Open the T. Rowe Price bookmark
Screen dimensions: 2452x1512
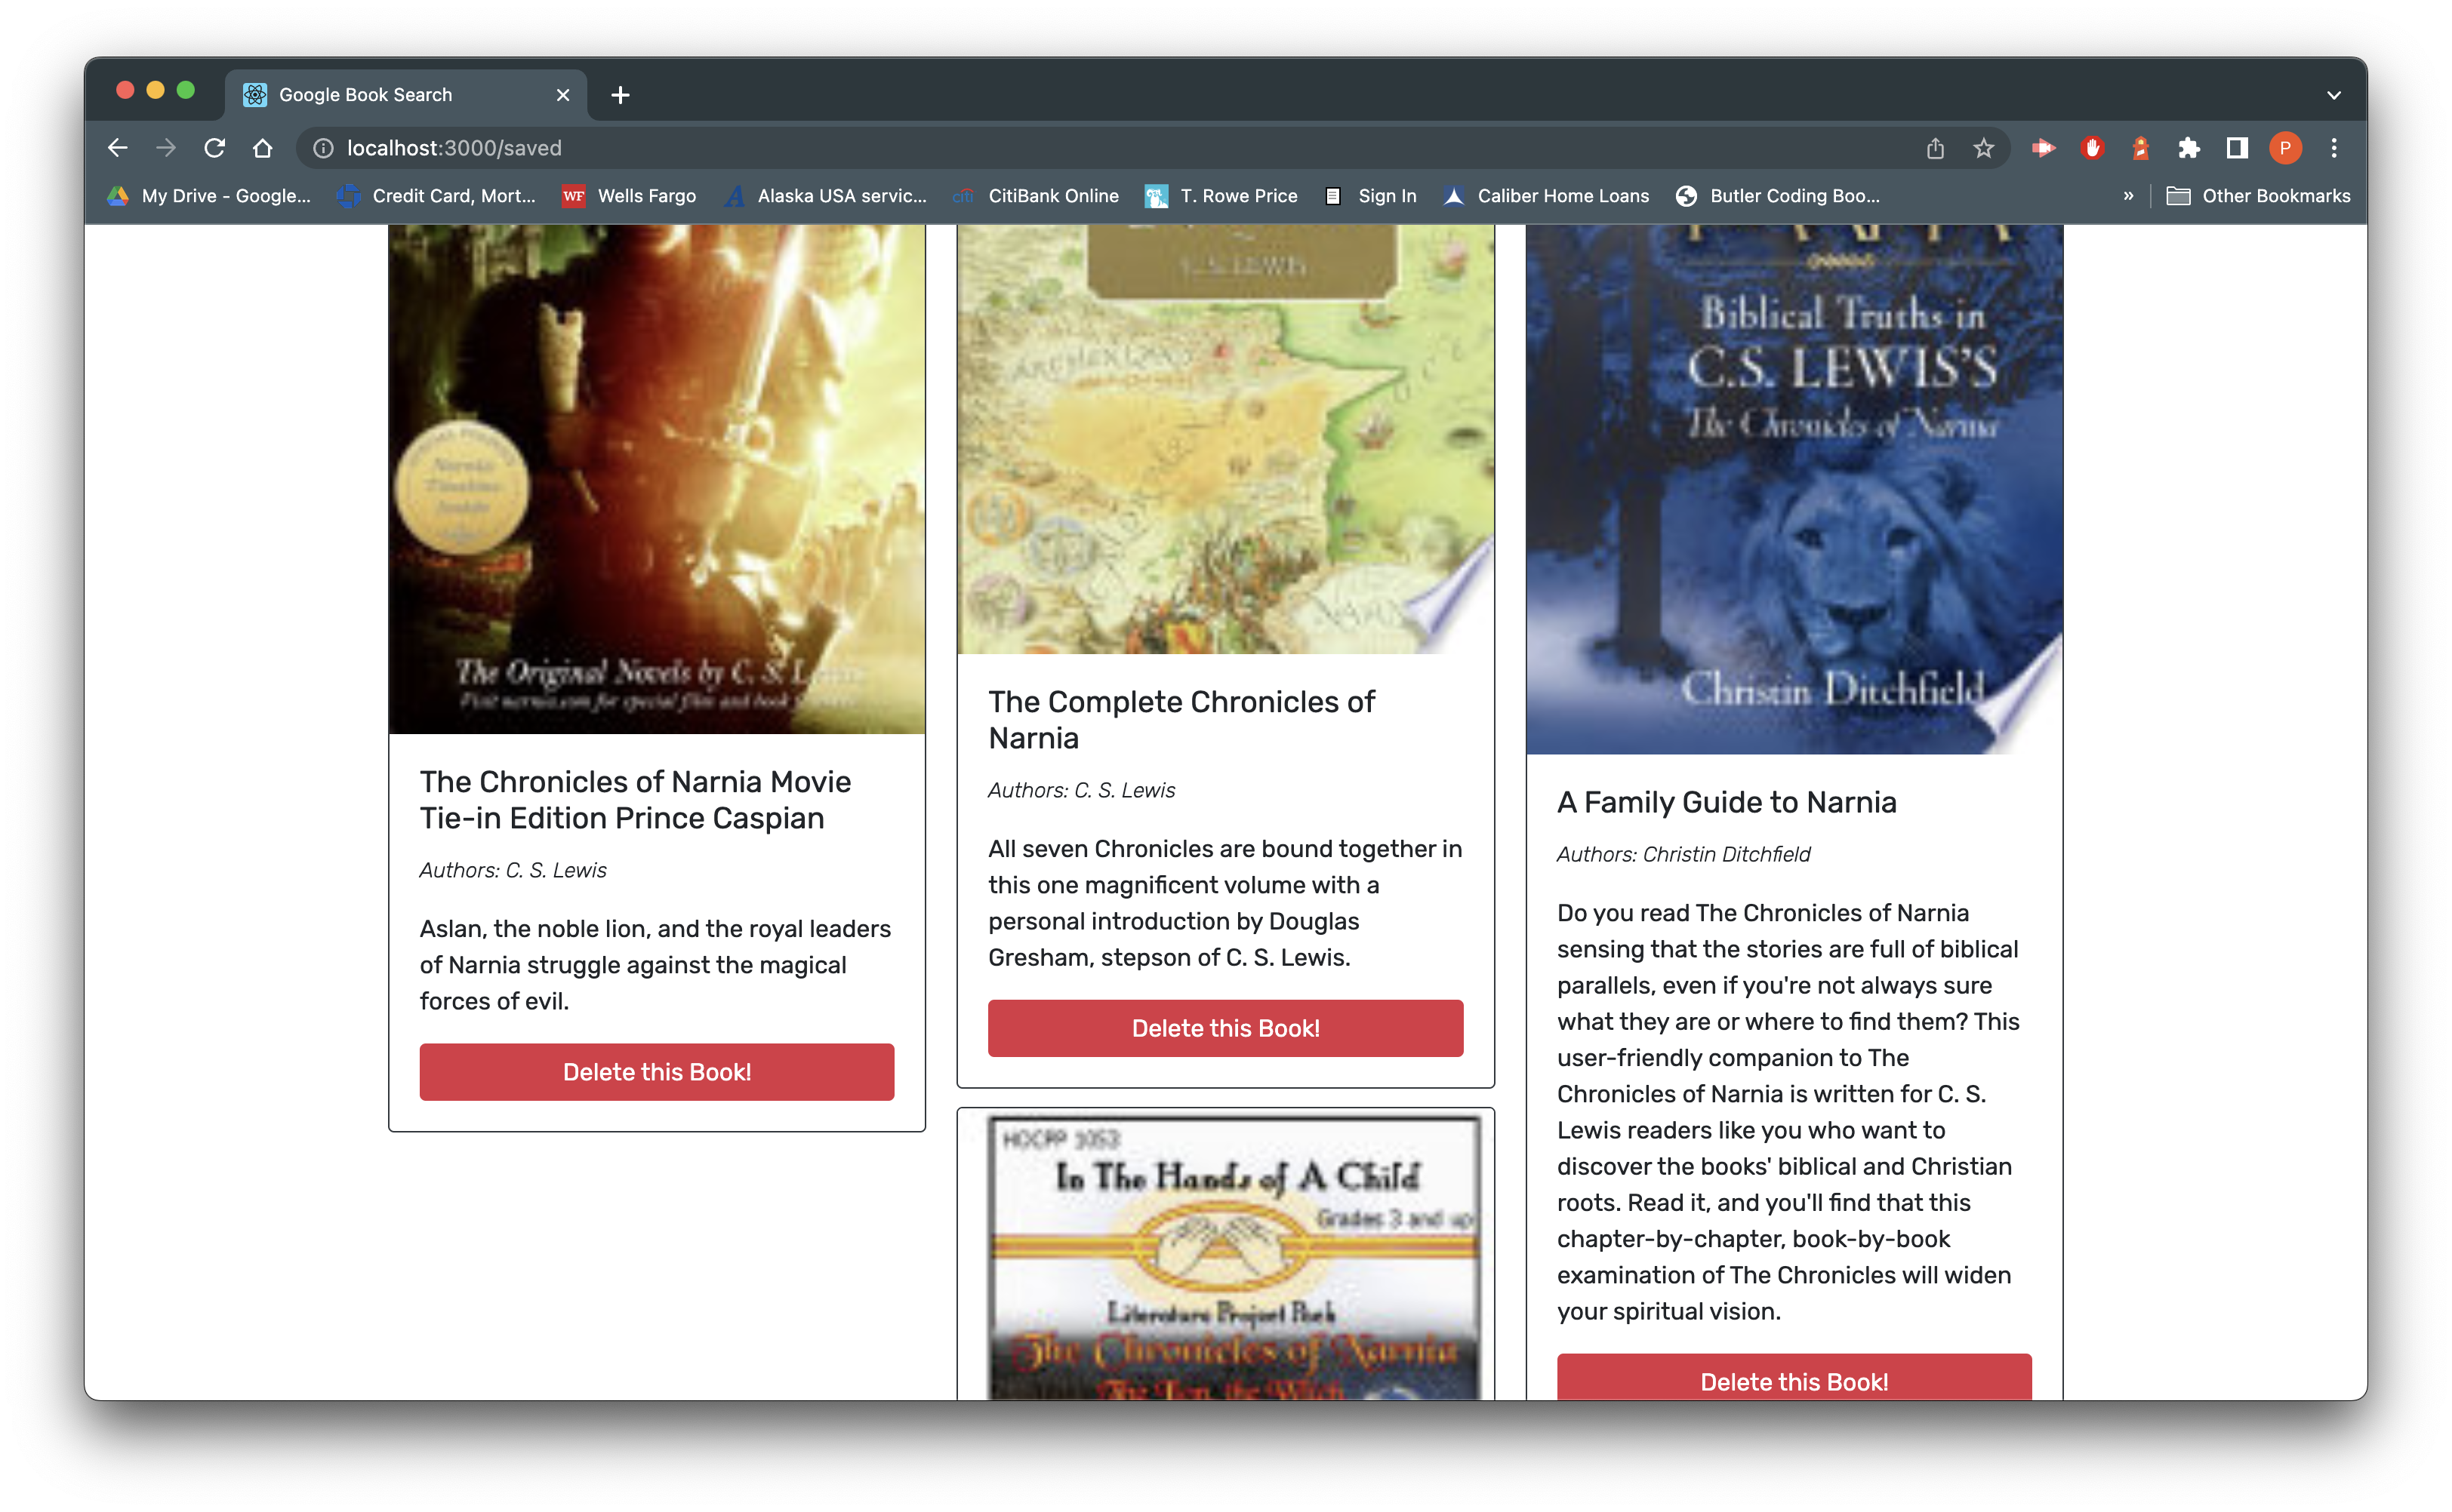tap(1221, 196)
